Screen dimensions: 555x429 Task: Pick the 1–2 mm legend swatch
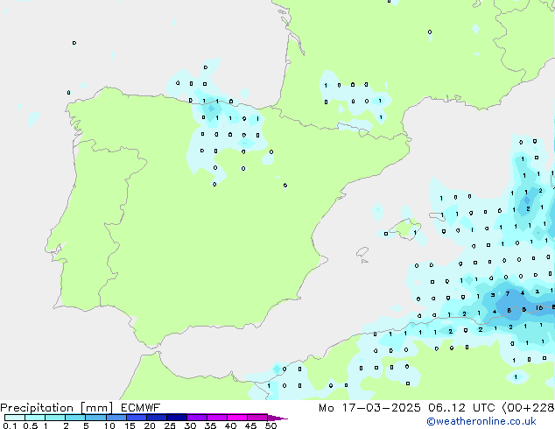tap(55, 418)
